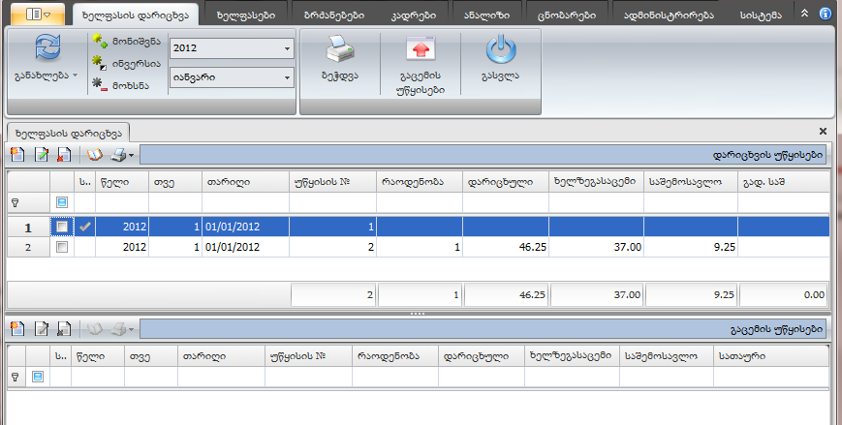Switch to სისტემა ribbon tab
Screen dimensions: 842x425
tap(761, 15)
